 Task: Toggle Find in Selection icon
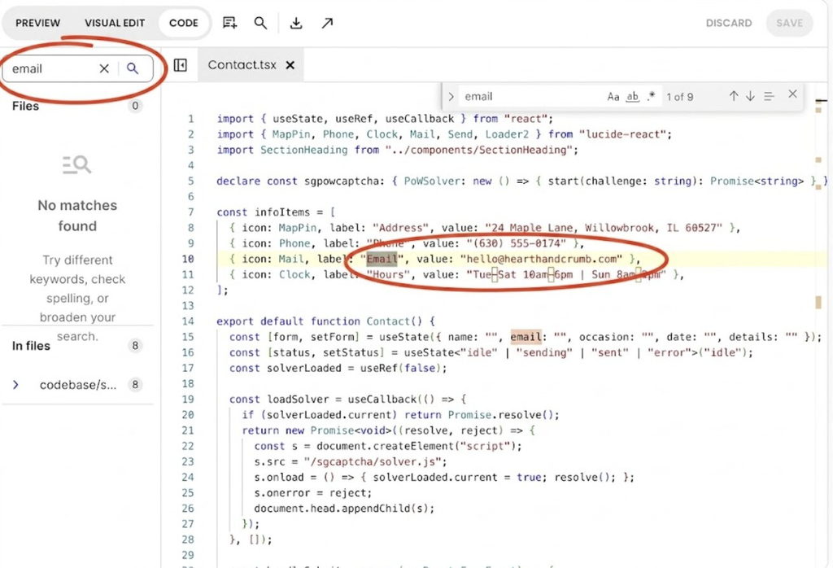click(x=769, y=96)
